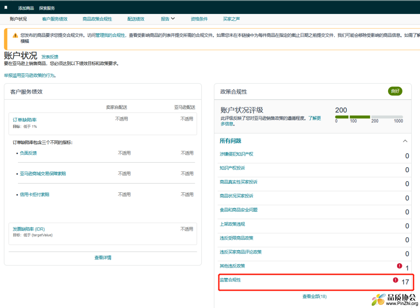420x308 pixels.
Task: Open 添加商品 in the top bar
Action: (26, 8)
